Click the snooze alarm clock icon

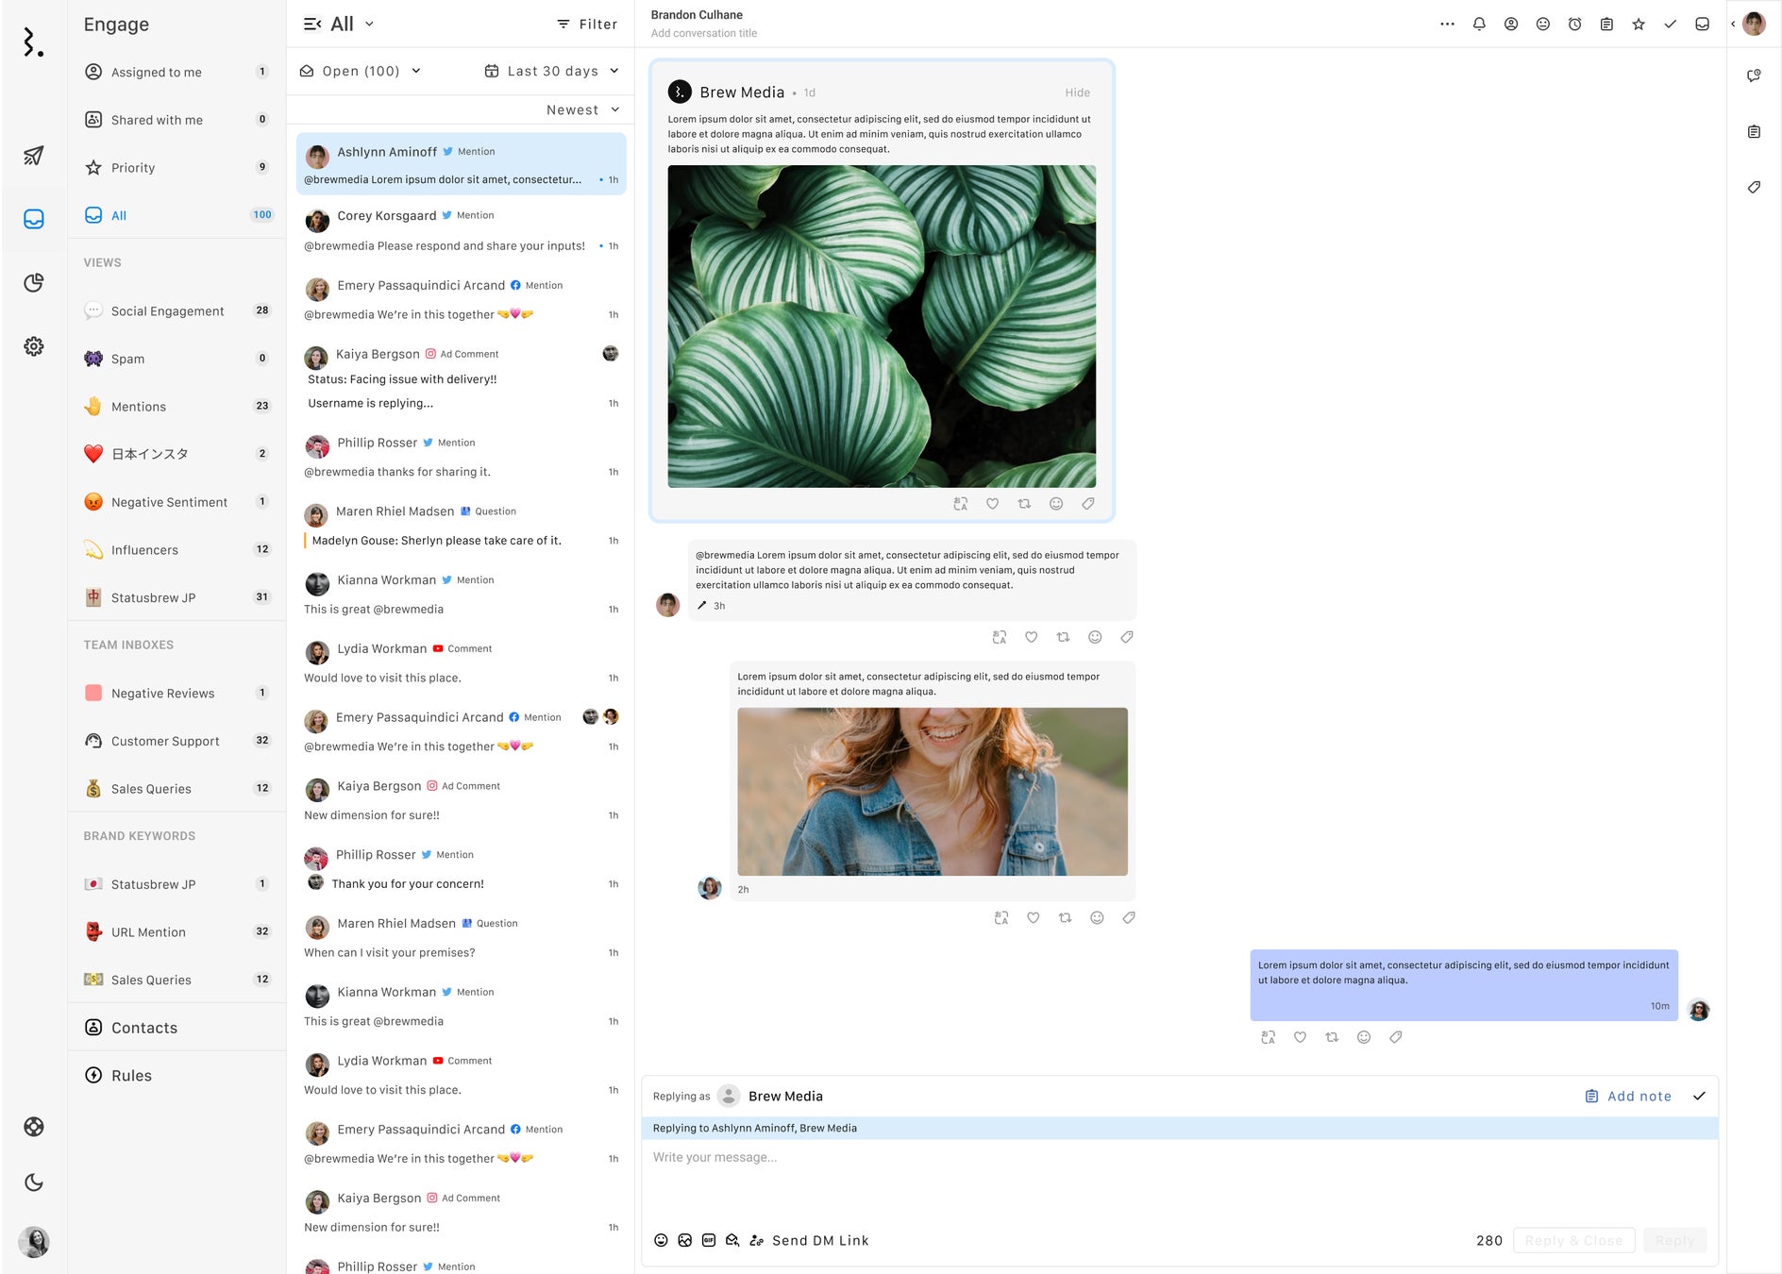coord(1575,25)
